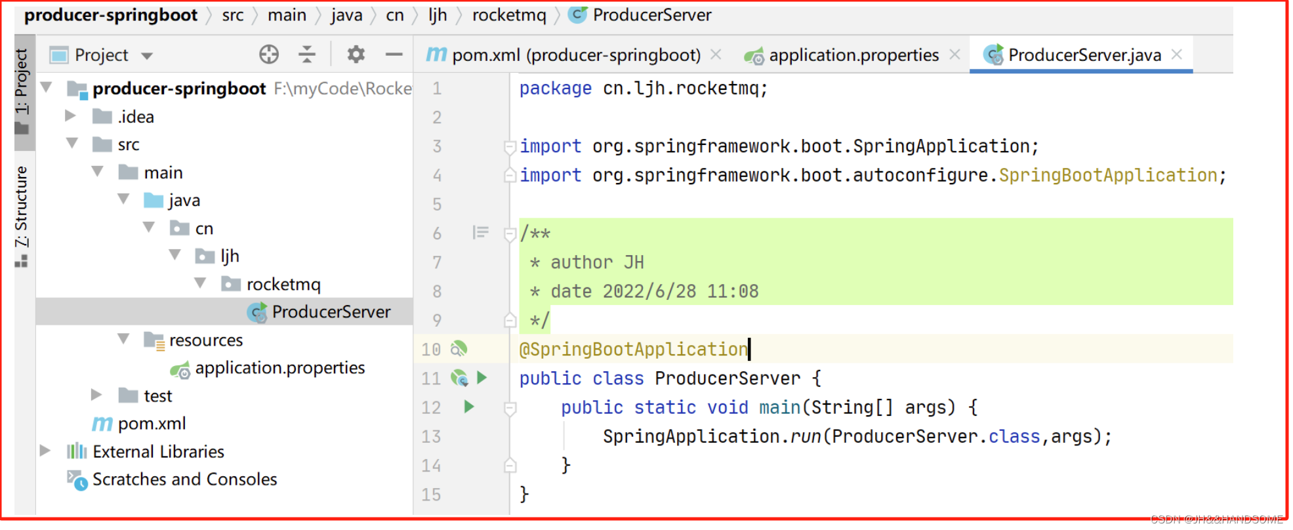Run the class via the line 11 green arrow

point(482,377)
